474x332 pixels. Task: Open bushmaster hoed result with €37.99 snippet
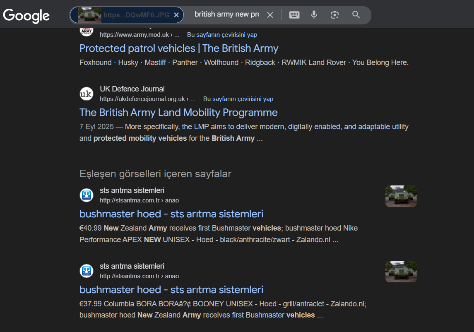click(171, 290)
